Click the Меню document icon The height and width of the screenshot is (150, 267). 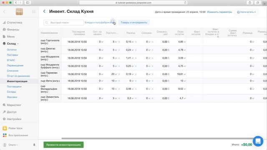click(4, 36)
